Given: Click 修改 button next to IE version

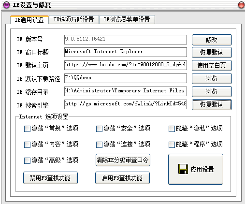Looking at the screenshot, I should point(212,40).
